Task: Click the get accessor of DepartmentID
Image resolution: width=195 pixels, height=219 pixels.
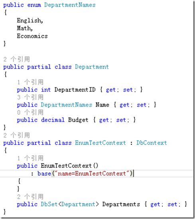Action: click(x=111, y=90)
